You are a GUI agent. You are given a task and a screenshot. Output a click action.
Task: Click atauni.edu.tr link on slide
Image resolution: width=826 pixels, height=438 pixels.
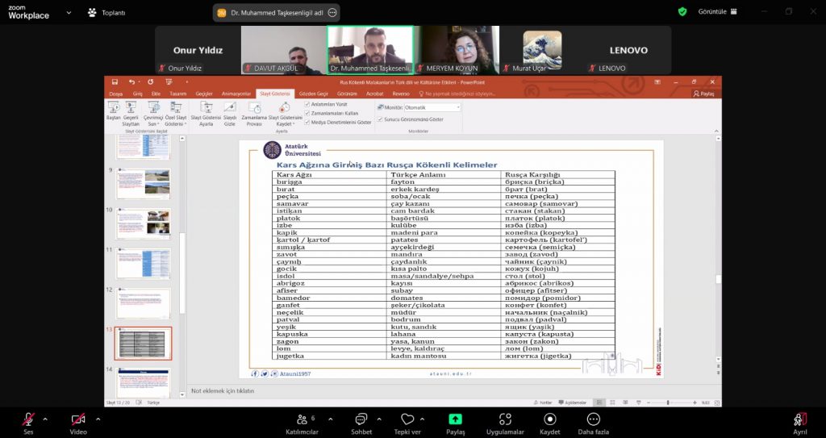pos(450,373)
